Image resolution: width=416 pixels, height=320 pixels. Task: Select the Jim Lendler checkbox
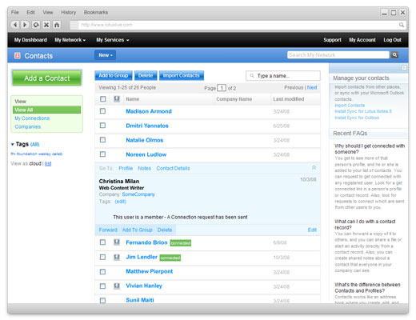pyautogui.click(x=102, y=257)
